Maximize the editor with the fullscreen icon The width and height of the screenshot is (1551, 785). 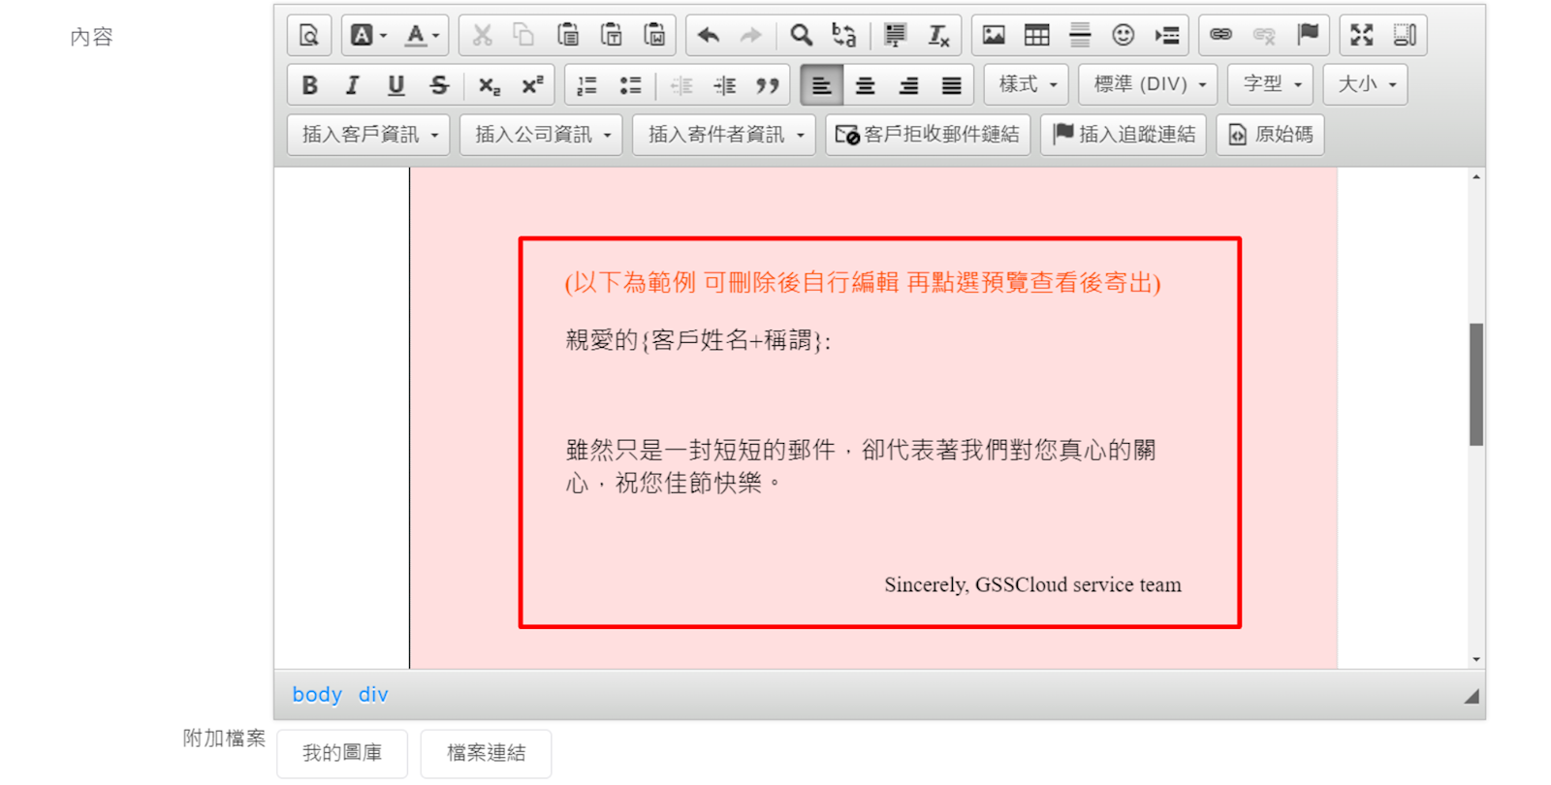coord(1362,36)
